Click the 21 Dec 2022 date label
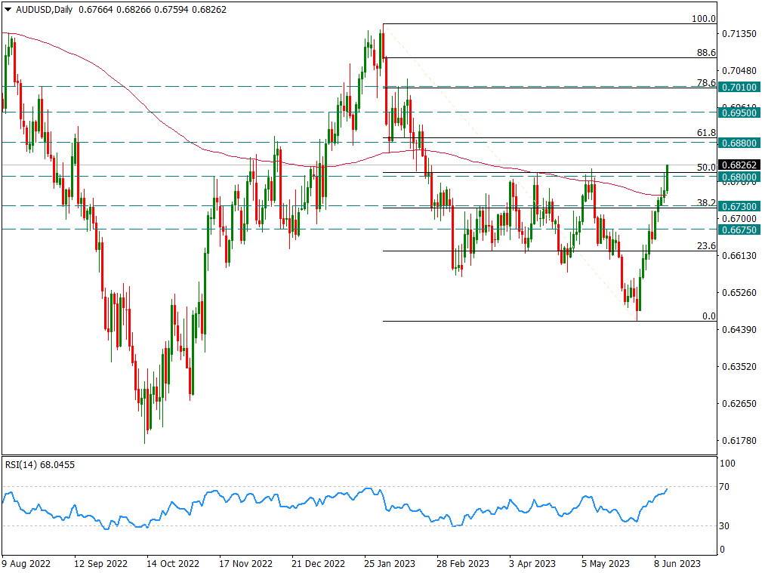The width and height of the screenshot is (765, 573). [318, 564]
